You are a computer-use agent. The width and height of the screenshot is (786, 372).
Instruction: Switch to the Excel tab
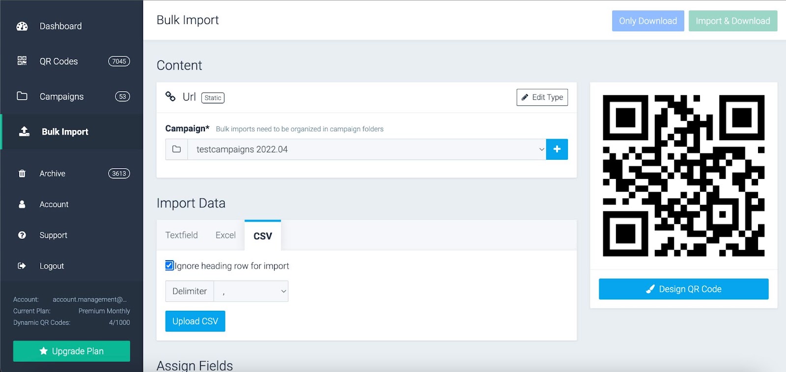pos(225,235)
